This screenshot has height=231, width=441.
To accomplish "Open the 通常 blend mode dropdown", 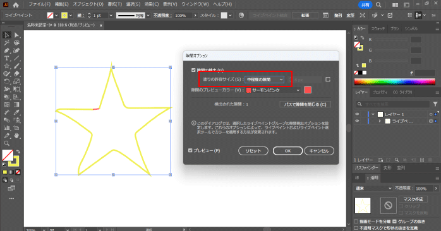I will (x=373, y=188).
